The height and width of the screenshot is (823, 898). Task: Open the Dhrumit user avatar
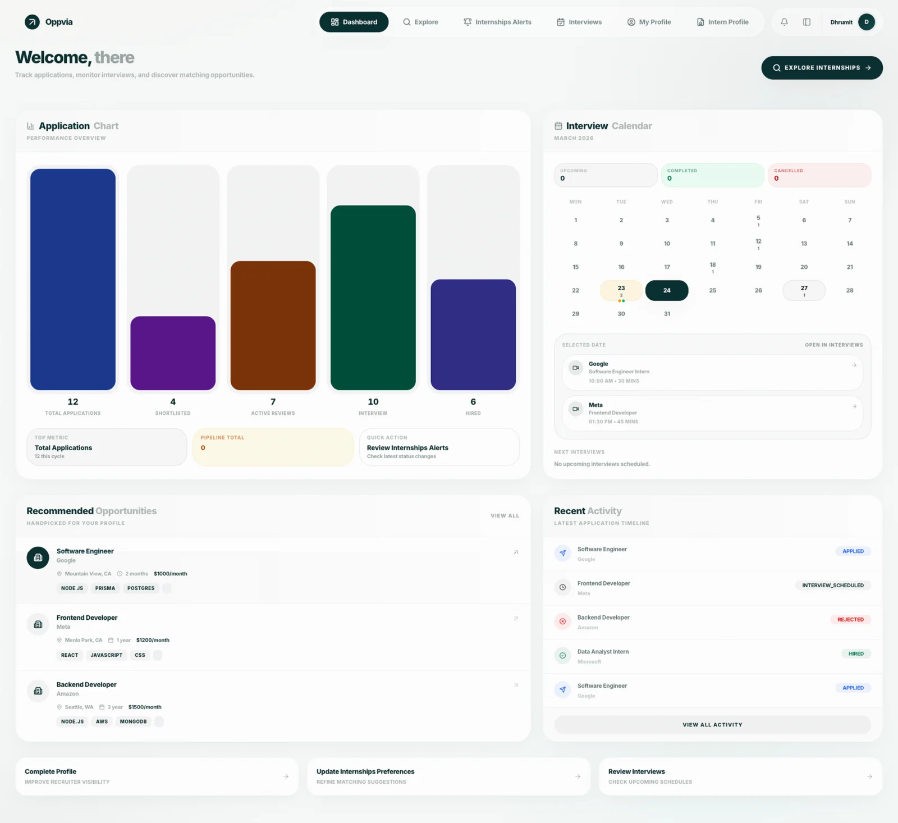point(866,22)
